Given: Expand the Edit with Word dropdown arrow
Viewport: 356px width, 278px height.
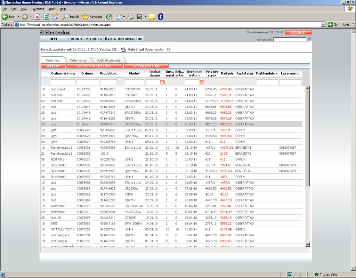Looking at the screenshot, I should [x=145, y=17].
